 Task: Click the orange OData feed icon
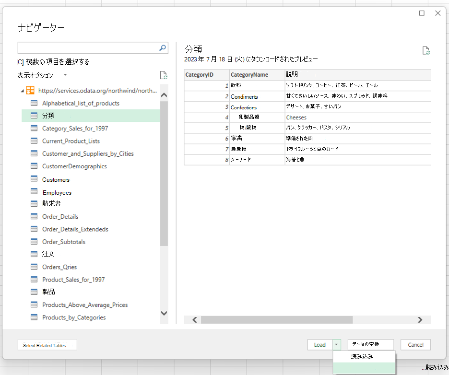30,91
